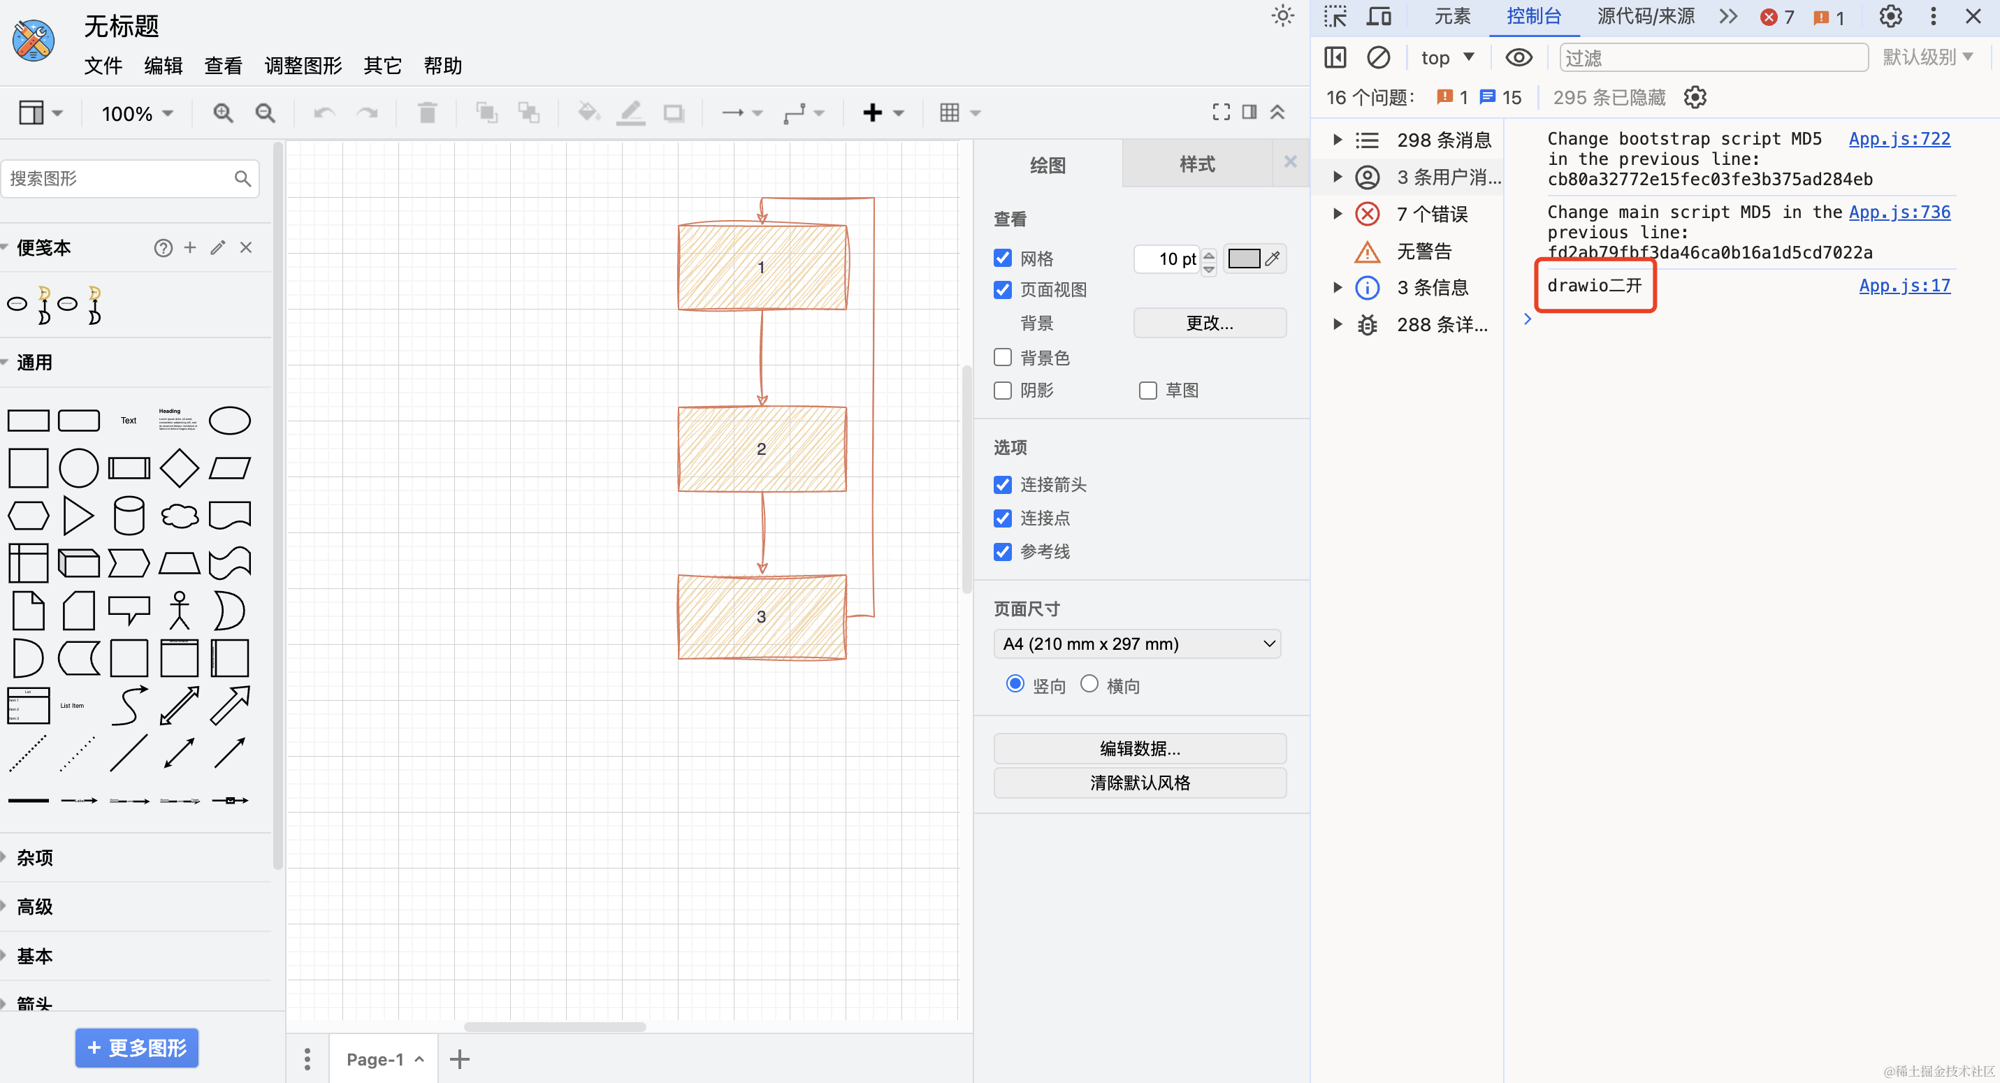Click the clear console icon in DevTools
This screenshot has width=2000, height=1083.
(1378, 57)
